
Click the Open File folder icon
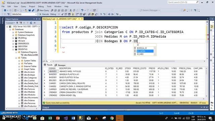pyautogui.click(x=26, y=10)
